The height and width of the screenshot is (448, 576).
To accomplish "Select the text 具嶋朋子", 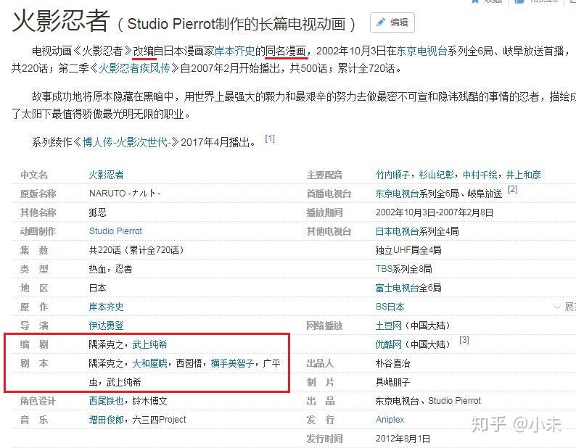I will (x=392, y=382).
